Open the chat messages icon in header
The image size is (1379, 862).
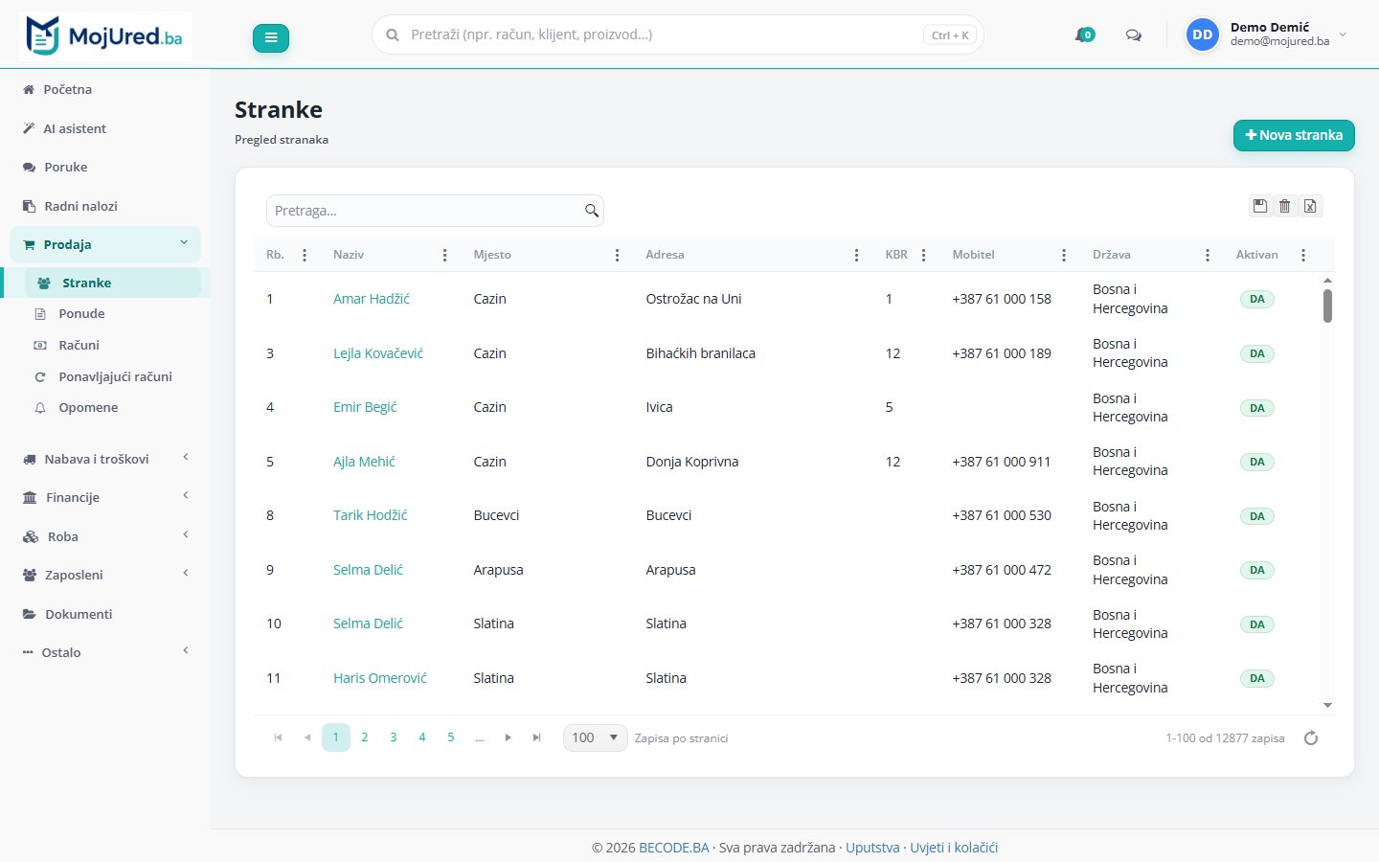1133,35
